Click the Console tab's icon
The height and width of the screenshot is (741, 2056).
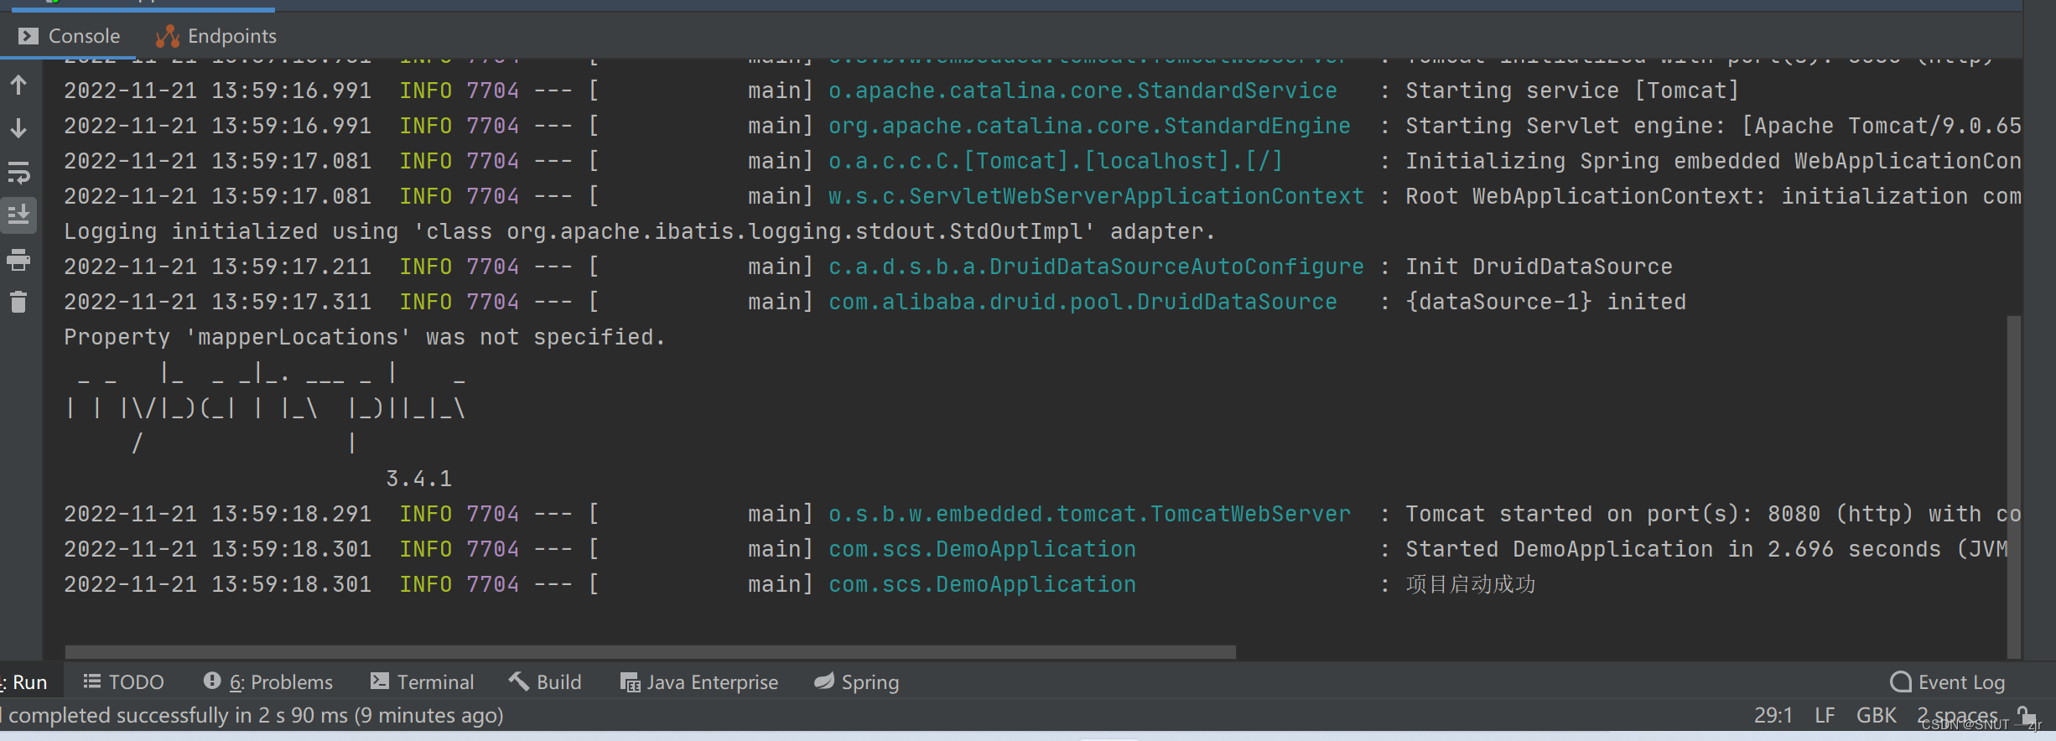click(x=29, y=36)
